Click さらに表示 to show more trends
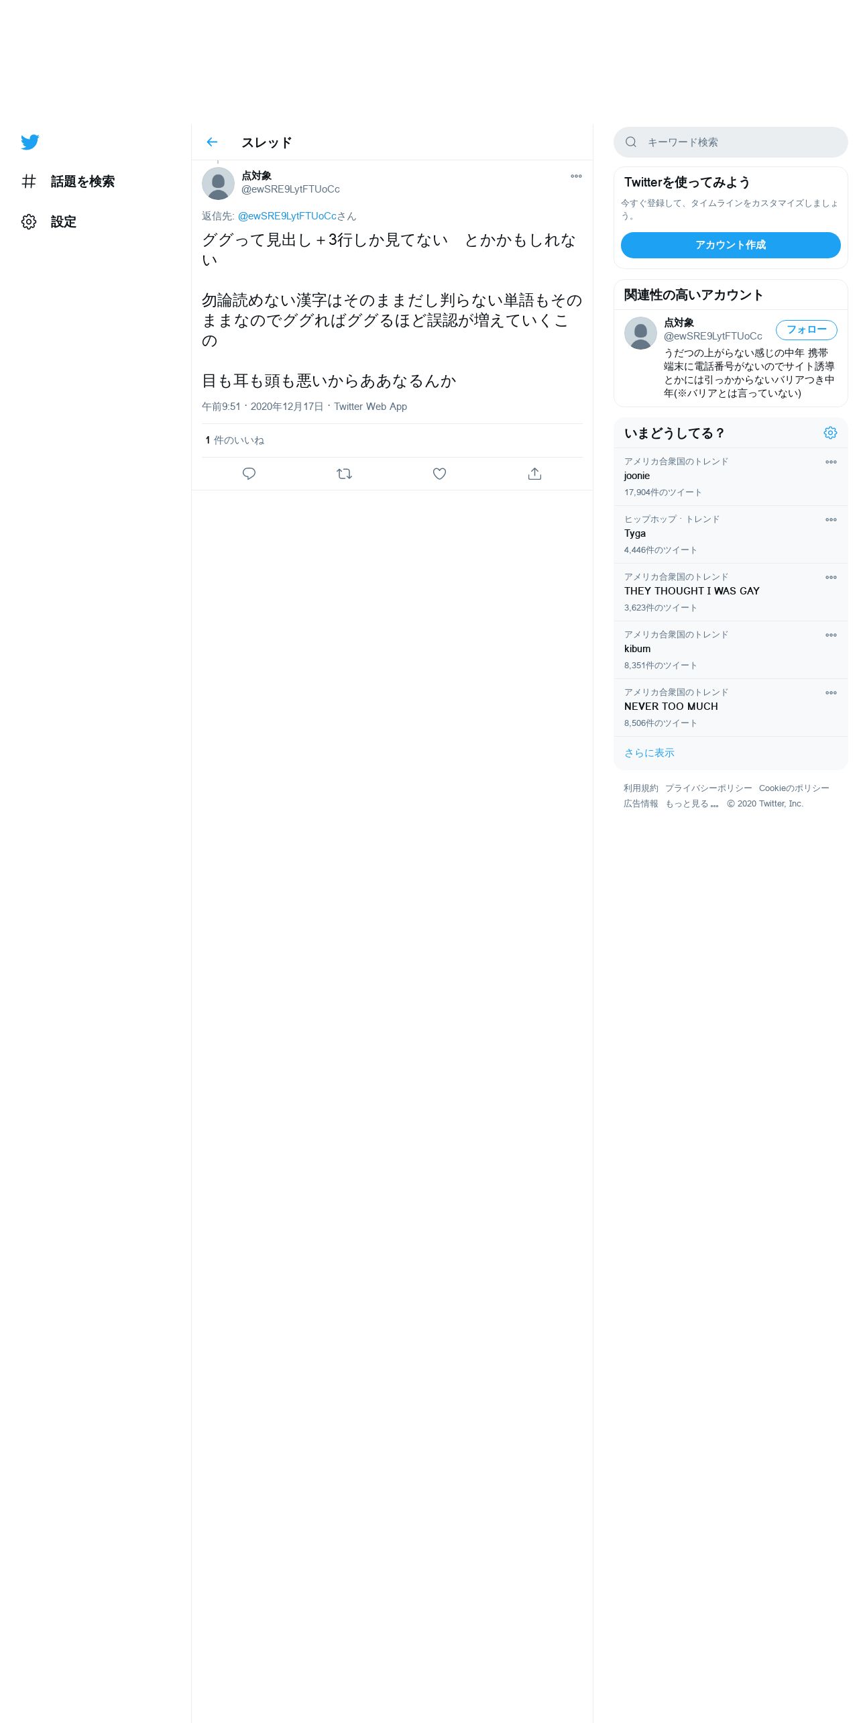 (649, 753)
